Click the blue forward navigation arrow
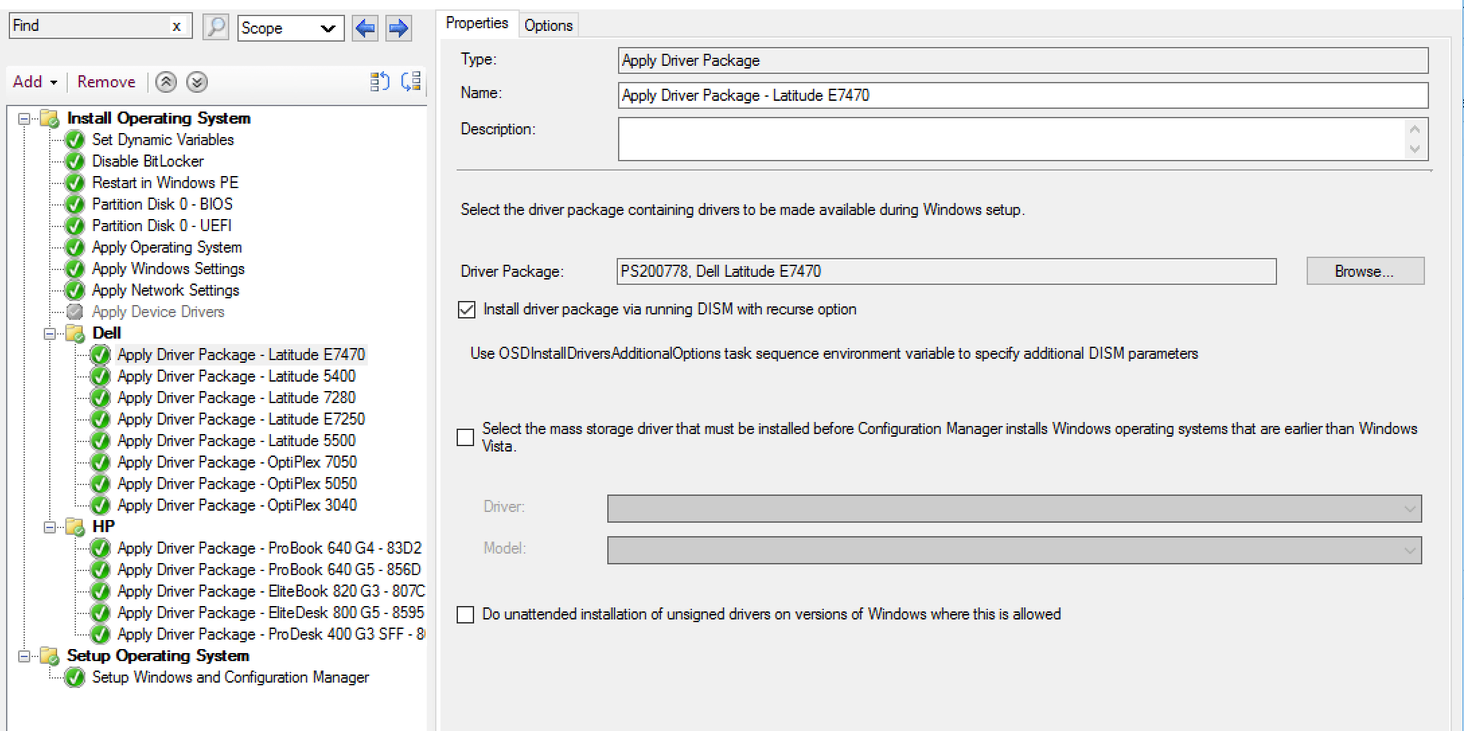This screenshot has height=731, width=1464. click(x=398, y=28)
